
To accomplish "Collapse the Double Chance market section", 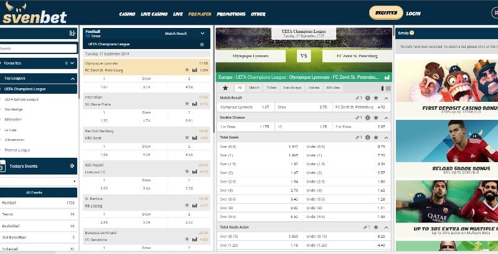I will (x=386, y=118).
